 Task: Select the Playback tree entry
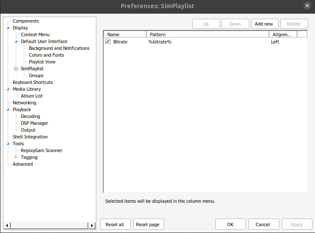point(22,109)
